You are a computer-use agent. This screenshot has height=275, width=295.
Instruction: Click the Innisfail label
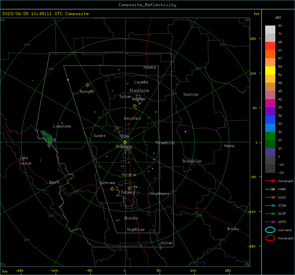pos(132,118)
